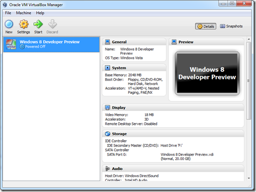
Task: Click the New virtual machine icon
Action: point(9,24)
